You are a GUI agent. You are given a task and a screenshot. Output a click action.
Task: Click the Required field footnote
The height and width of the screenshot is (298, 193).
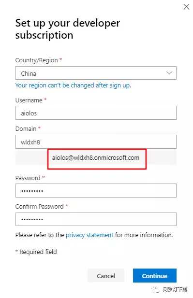coord(36,252)
